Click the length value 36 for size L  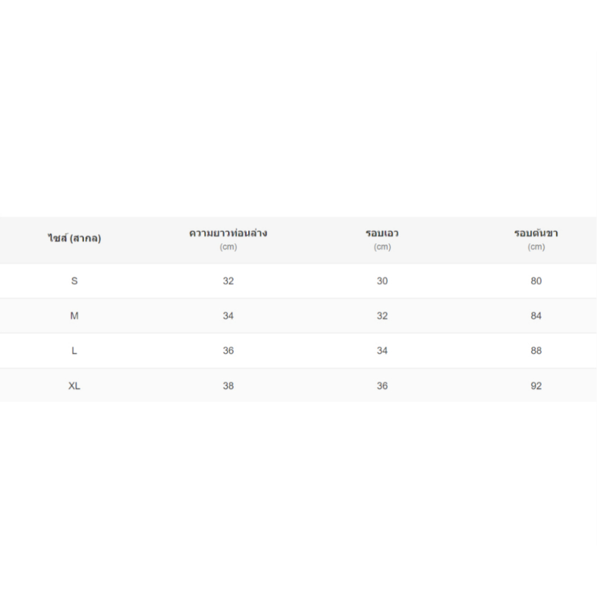point(228,350)
